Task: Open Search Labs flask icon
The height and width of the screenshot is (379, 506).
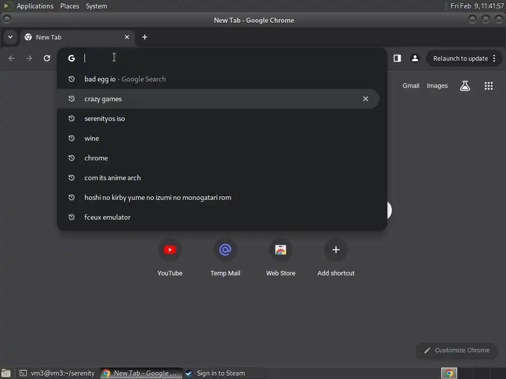Action: click(x=465, y=86)
